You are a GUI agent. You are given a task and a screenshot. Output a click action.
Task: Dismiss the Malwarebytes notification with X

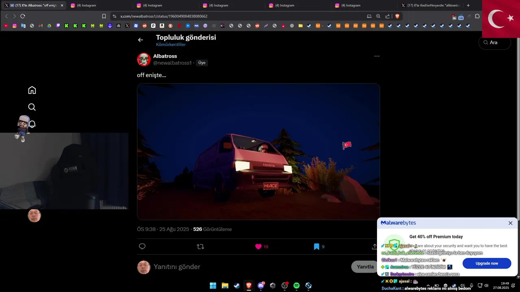pyautogui.click(x=510, y=223)
